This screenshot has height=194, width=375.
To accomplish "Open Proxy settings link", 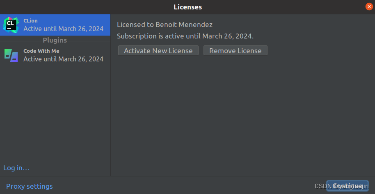I will click(x=30, y=186).
